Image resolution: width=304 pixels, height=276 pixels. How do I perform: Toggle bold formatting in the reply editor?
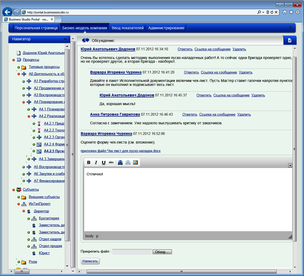[89, 162]
